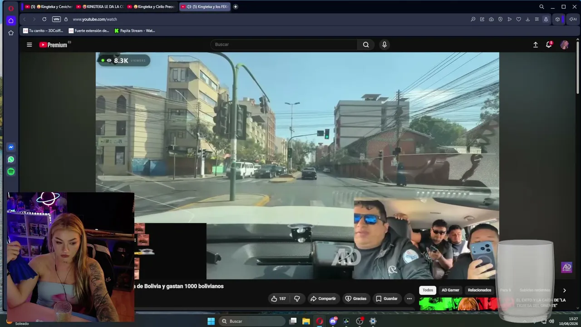
Task: Click the YouTube search magnifier button
Action: (366, 45)
